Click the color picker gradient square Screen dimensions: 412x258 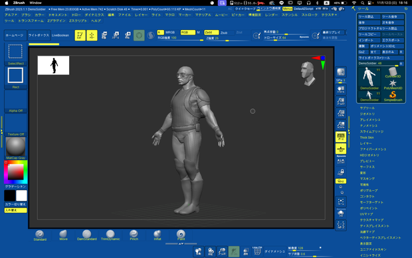pyautogui.click(x=15, y=172)
